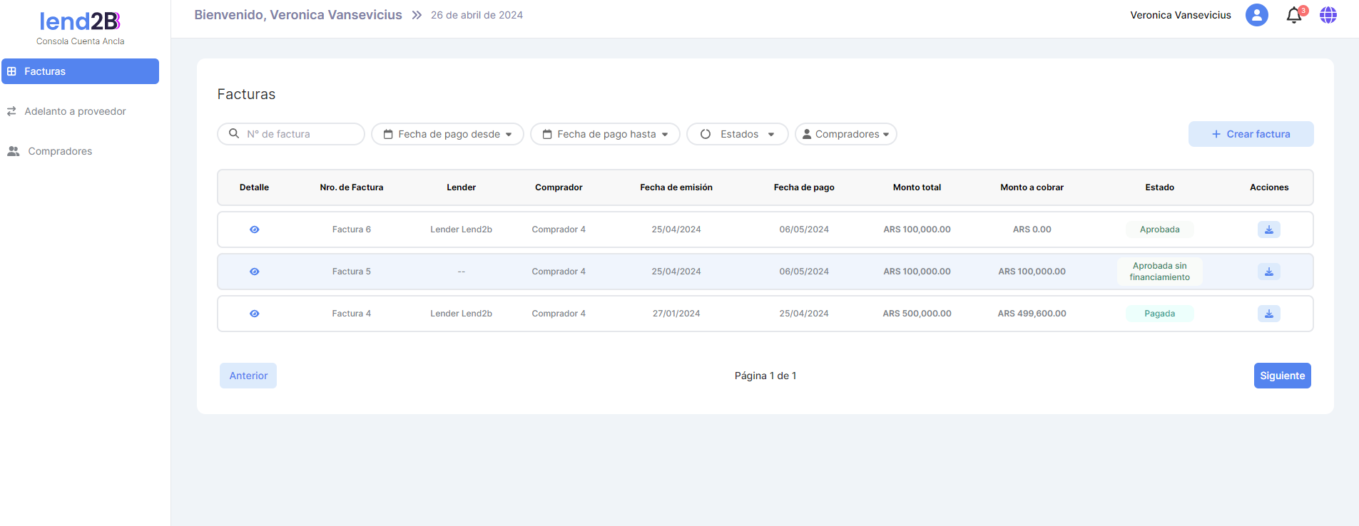Click the Siguiente pagination button
The width and height of the screenshot is (1359, 526).
[x=1282, y=376]
